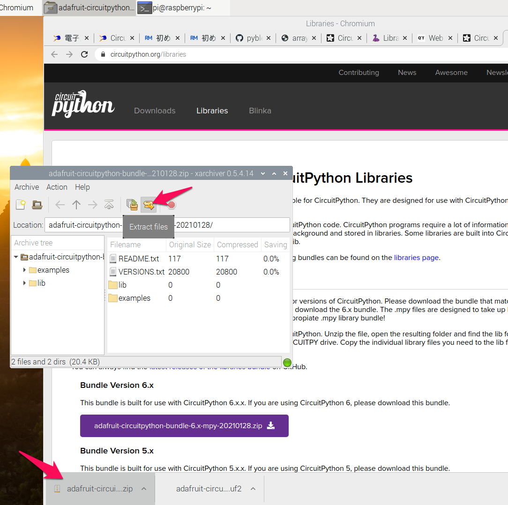The width and height of the screenshot is (508, 505).
Task: Expand the examples folder in archive tree
Action: (x=24, y=270)
